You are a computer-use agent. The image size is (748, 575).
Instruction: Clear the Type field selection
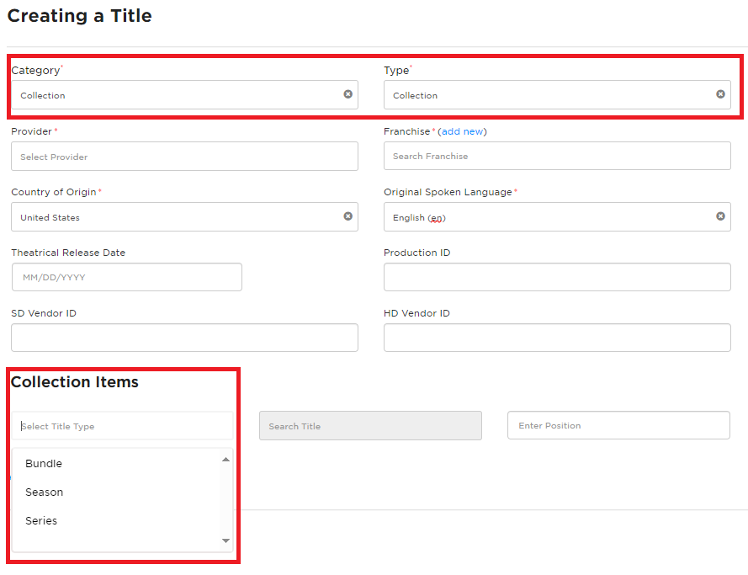[720, 94]
